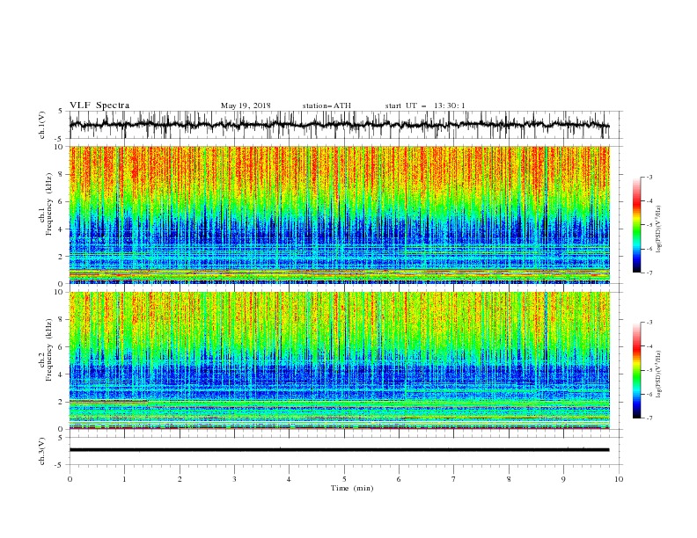
Task: Click the '6' frequency tick of ch.2 spectrogram
Action: [x=62, y=347]
